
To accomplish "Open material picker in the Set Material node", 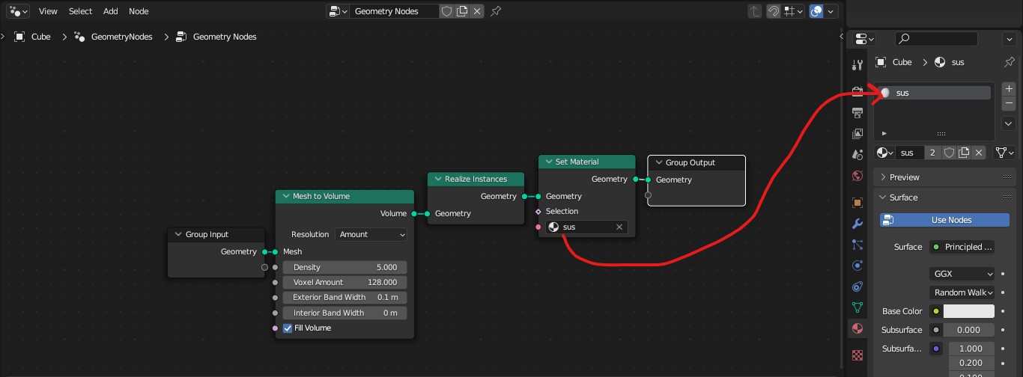I will click(554, 227).
